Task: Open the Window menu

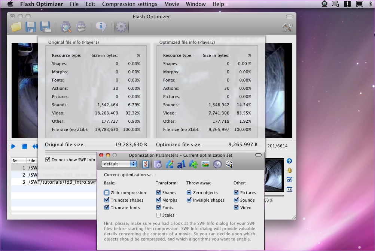Action: pyautogui.click(x=196, y=4)
